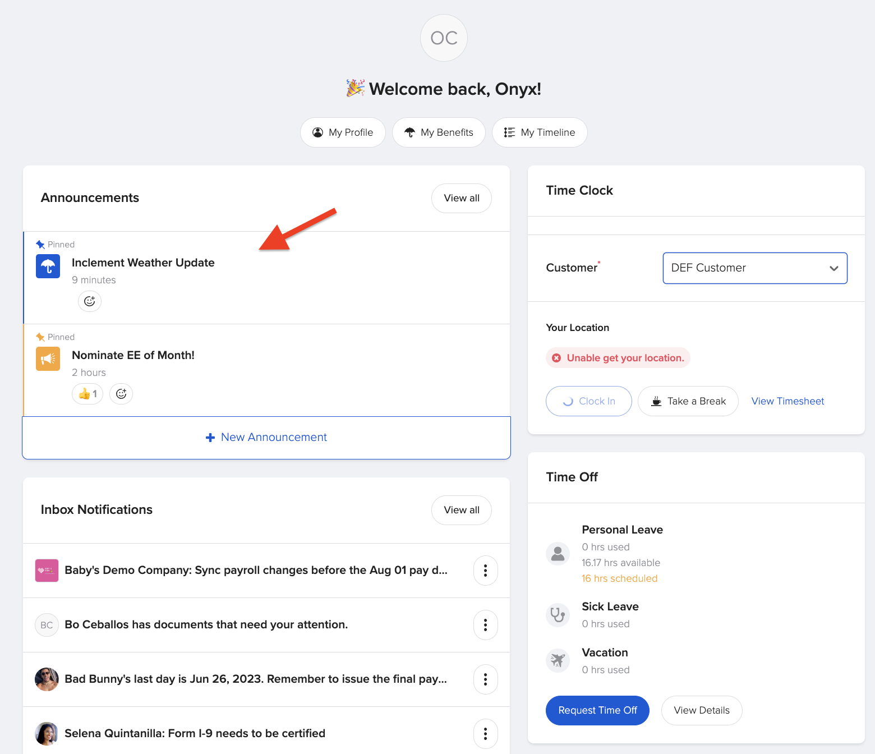The image size is (875, 754).
Task: Click Selena Quintanilla's avatar photo
Action: pyautogui.click(x=47, y=733)
